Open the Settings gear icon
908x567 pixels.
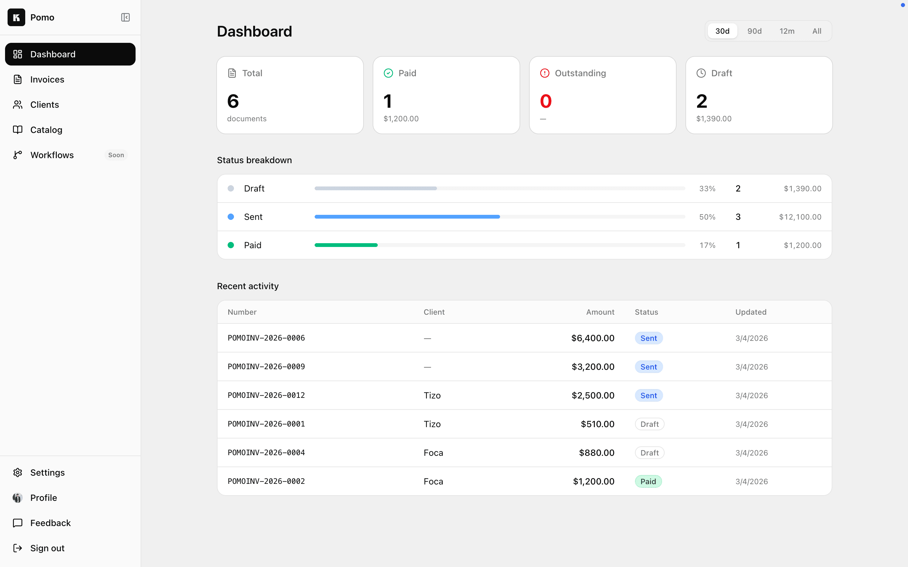18,472
